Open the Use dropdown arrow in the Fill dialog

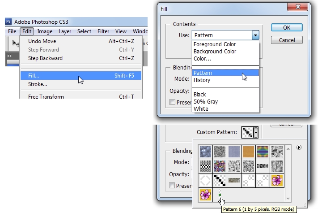[255, 35]
